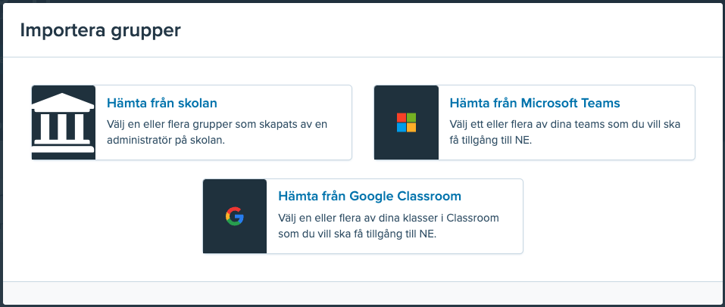Viewport: 725px width, 307px height.
Task: Click the blue square of Microsoft logo
Action: (402, 128)
